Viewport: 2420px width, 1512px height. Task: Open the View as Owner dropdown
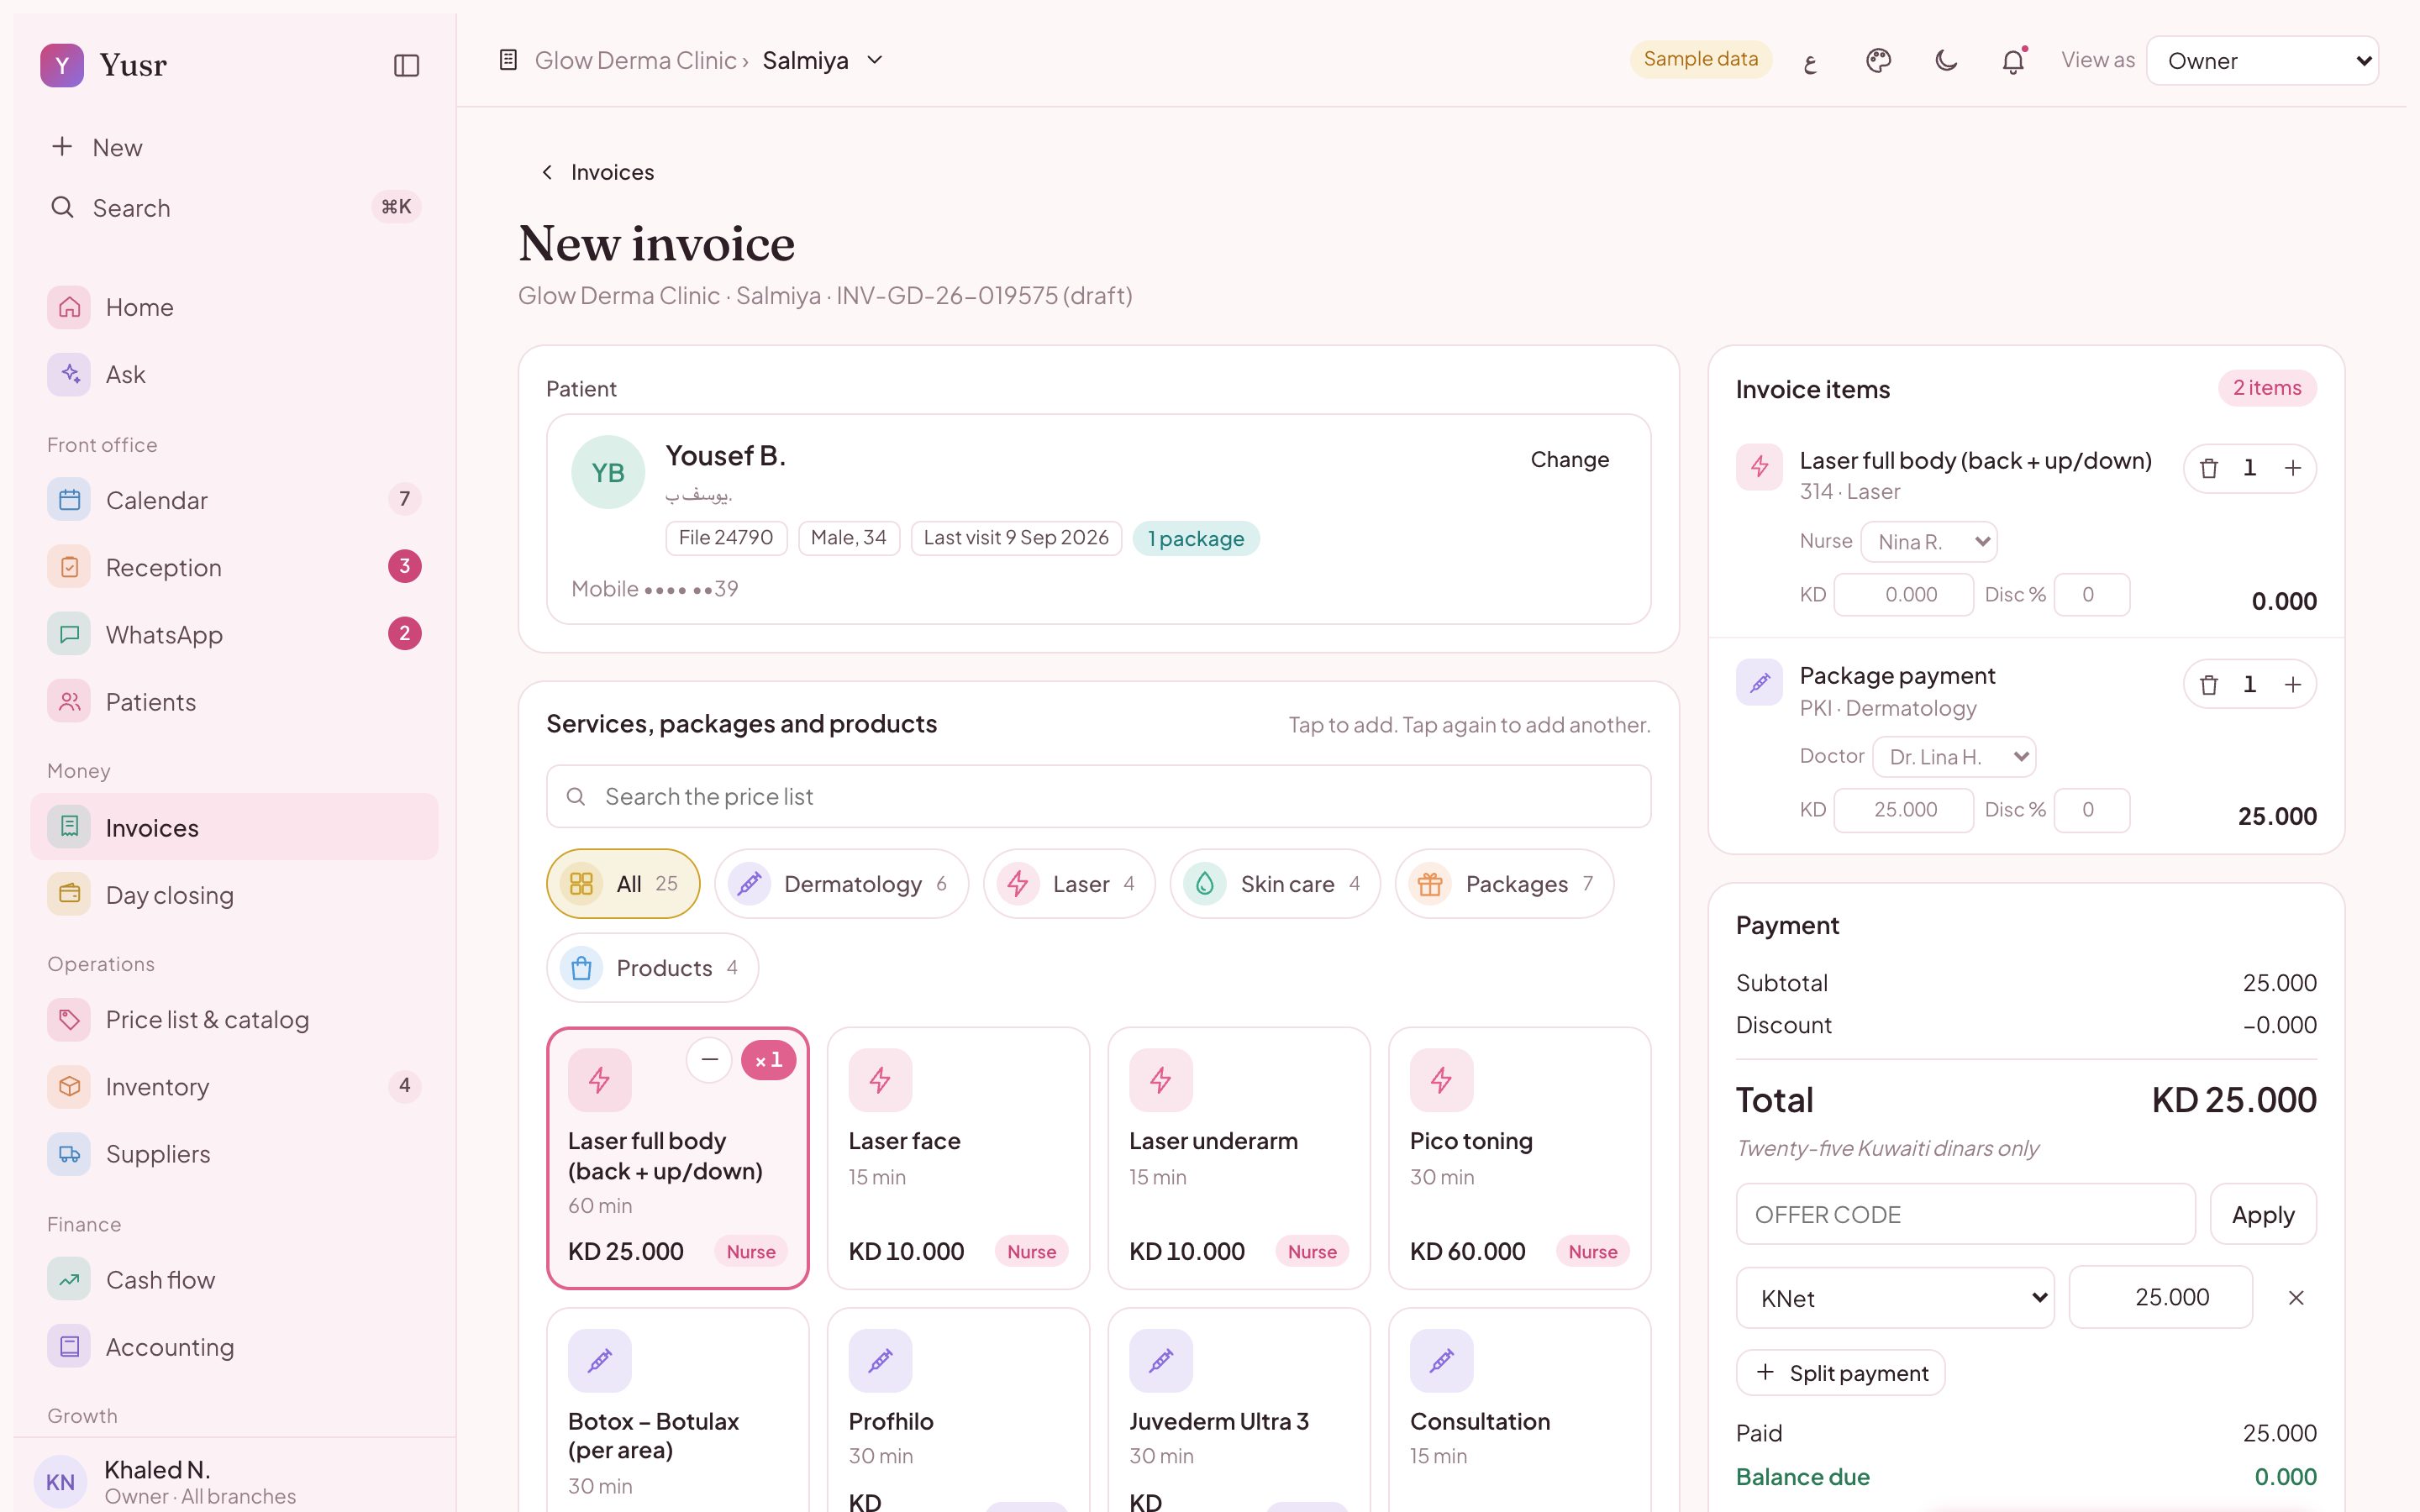[2262, 61]
